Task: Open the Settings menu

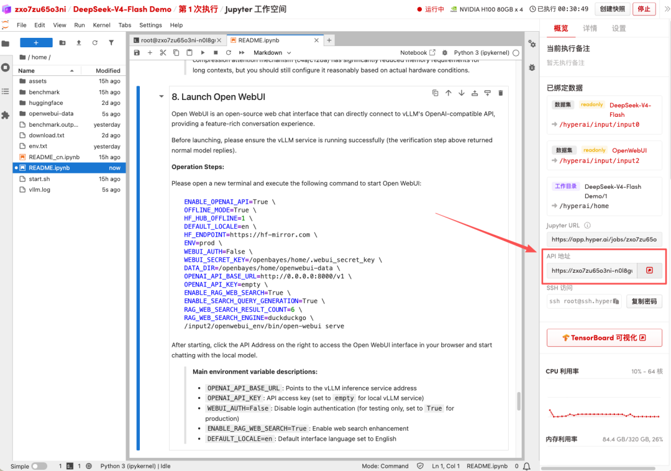Action: coord(150,25)
